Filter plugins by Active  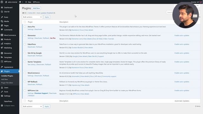click(x=31, y=13)
